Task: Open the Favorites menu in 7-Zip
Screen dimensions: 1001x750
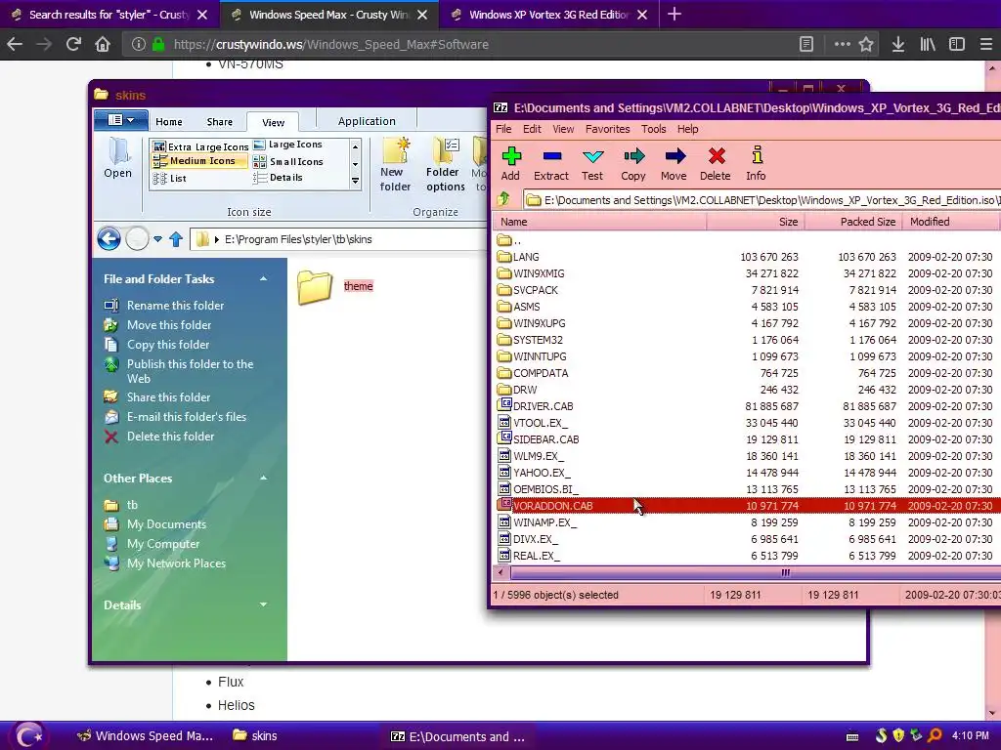Action: [x=608, y=129]
